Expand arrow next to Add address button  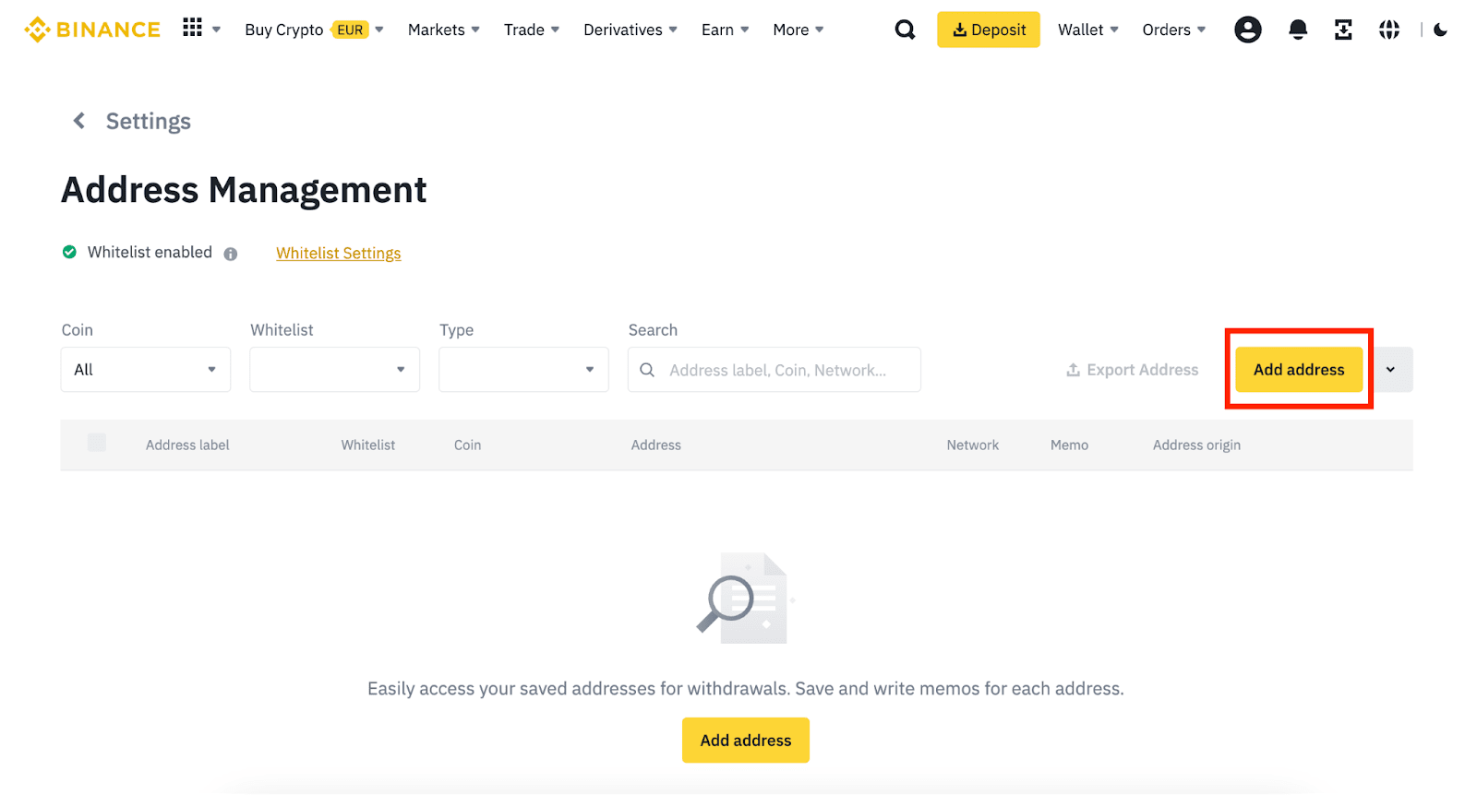1390,370
